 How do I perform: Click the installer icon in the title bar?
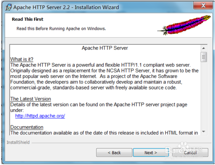point(8,7)
